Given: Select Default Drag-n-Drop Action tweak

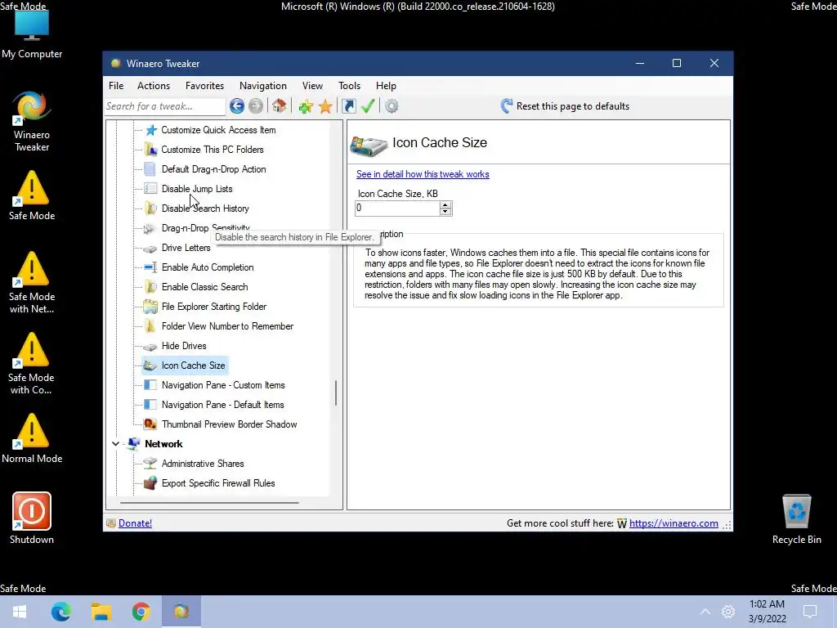Looking at the screenshot, I should 213,169.
